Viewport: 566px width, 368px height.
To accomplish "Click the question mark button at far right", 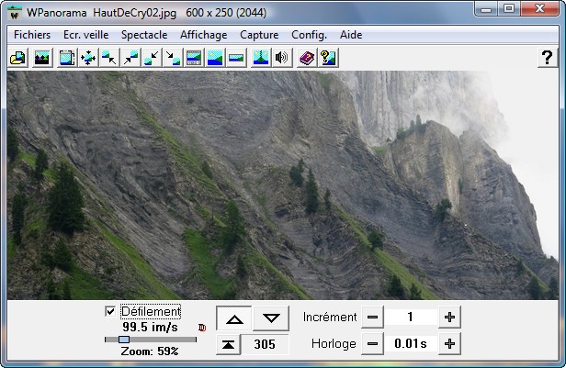I will [x=546, y=58].
